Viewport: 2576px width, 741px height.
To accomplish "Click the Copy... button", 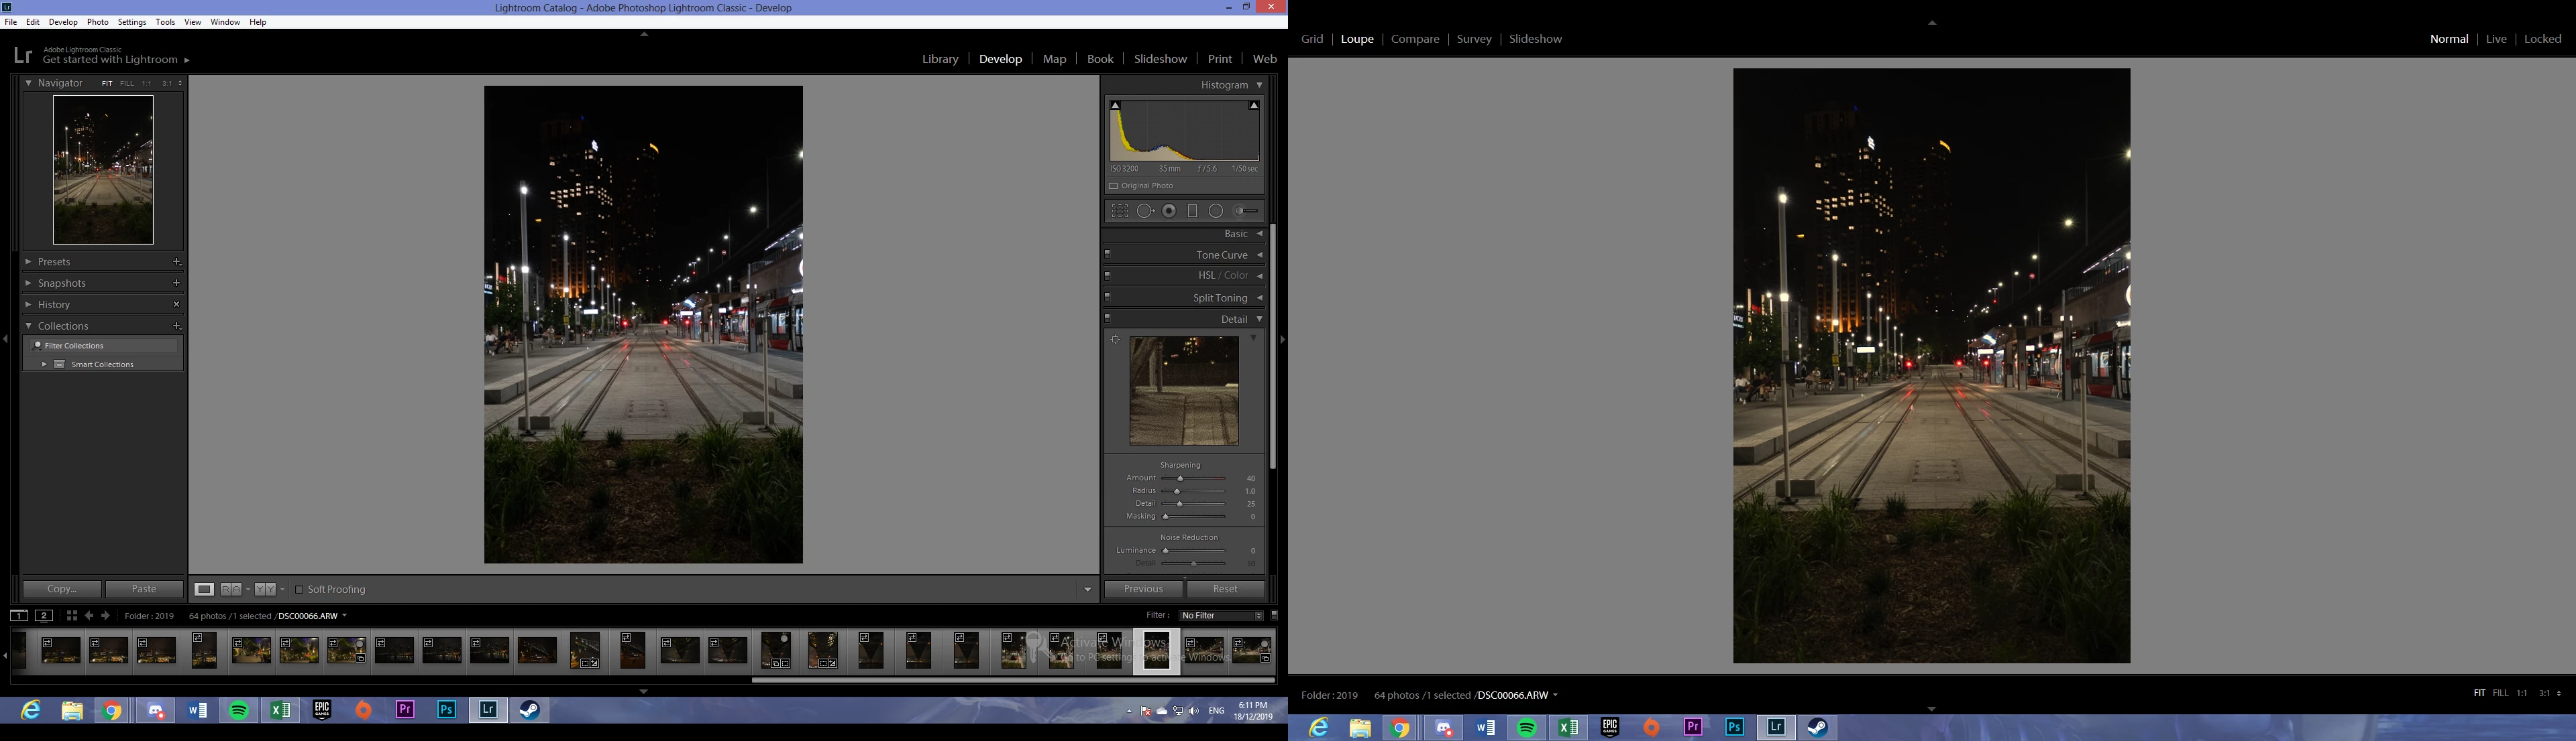I will 62,589.
